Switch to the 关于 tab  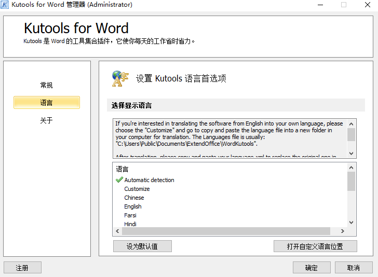[46, 120]
